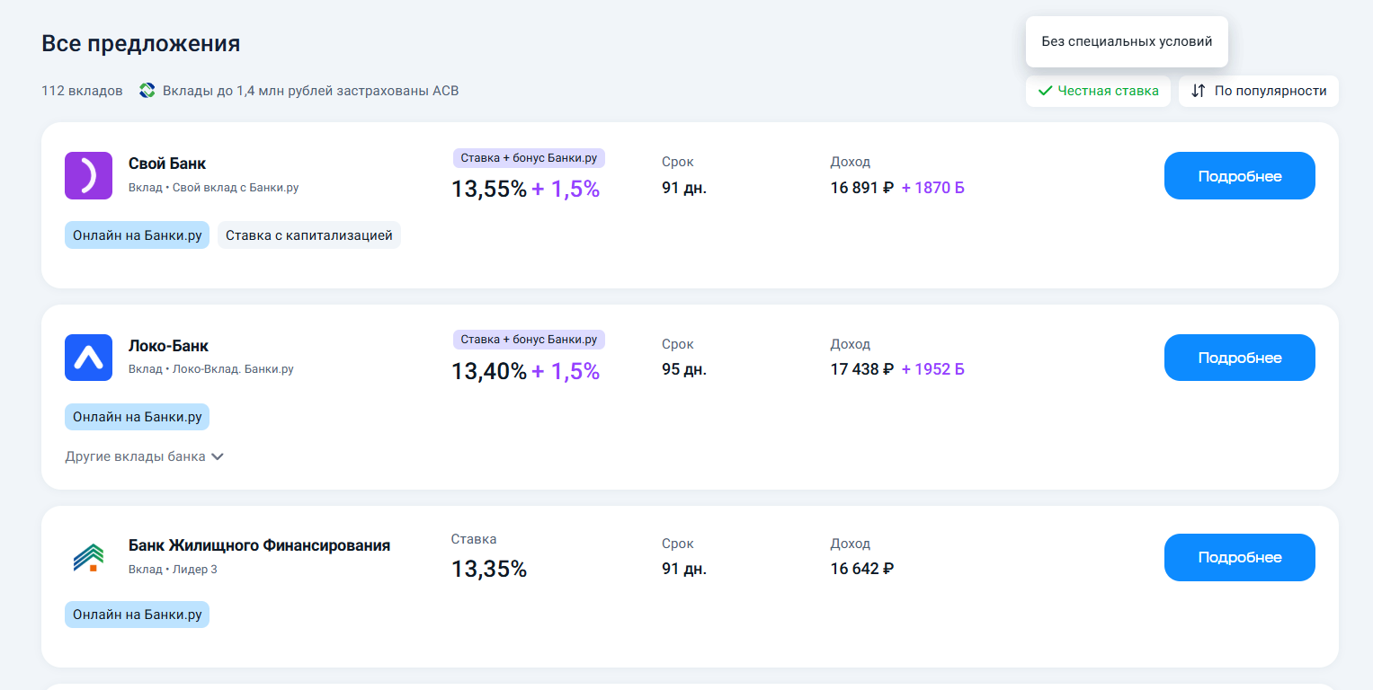1373x690 pixels.
Task: Click the sort arrows icon
Action: pyautogui.click(x=1198, y=91)
